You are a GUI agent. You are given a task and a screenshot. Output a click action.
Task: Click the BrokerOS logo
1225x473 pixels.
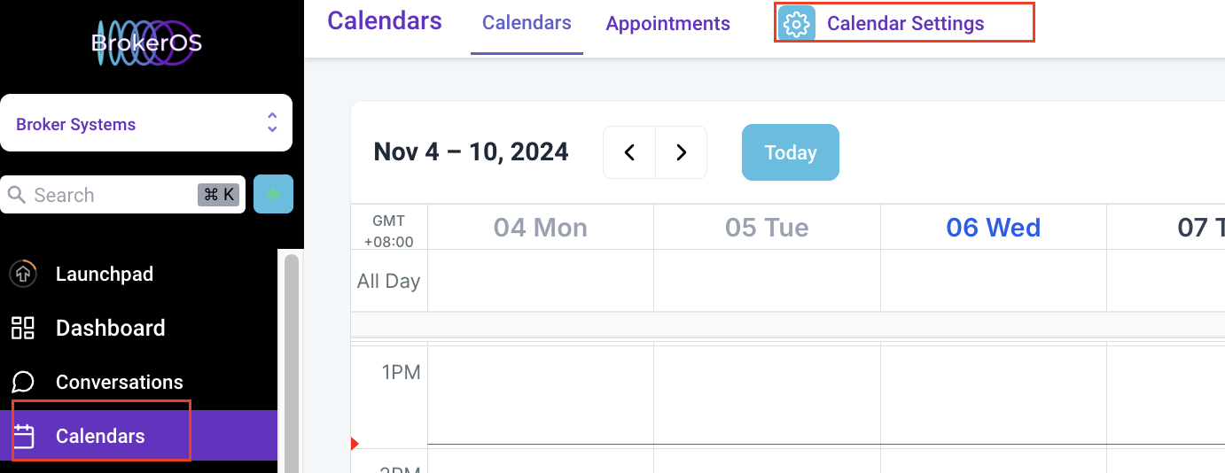(146, 43)
